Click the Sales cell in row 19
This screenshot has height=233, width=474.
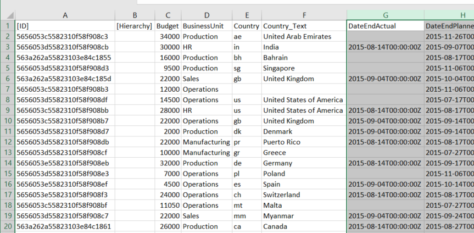coord(206,215)
